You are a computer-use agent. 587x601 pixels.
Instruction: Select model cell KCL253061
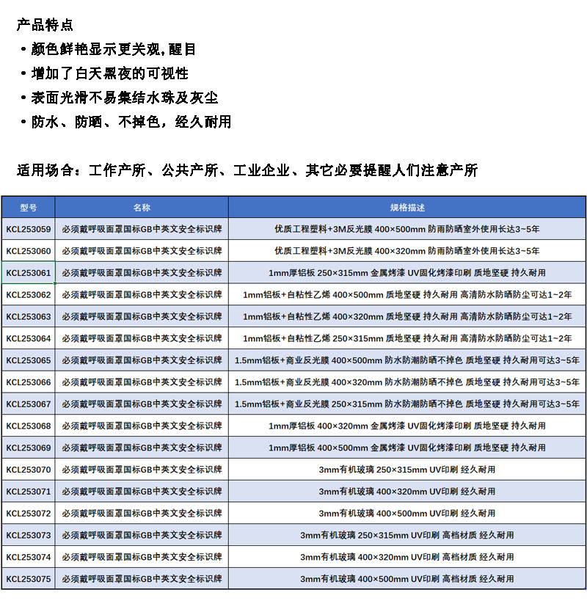point(29,273)
